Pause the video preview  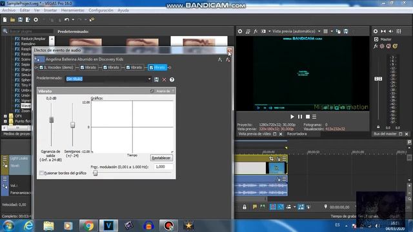(299, 117)
